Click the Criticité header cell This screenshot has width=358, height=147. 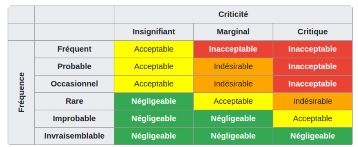[x=233, y=14]
